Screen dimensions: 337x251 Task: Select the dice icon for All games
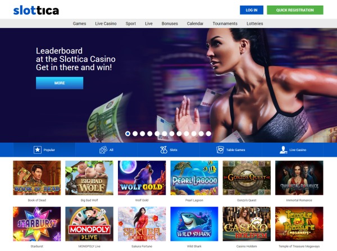point(103,150)
